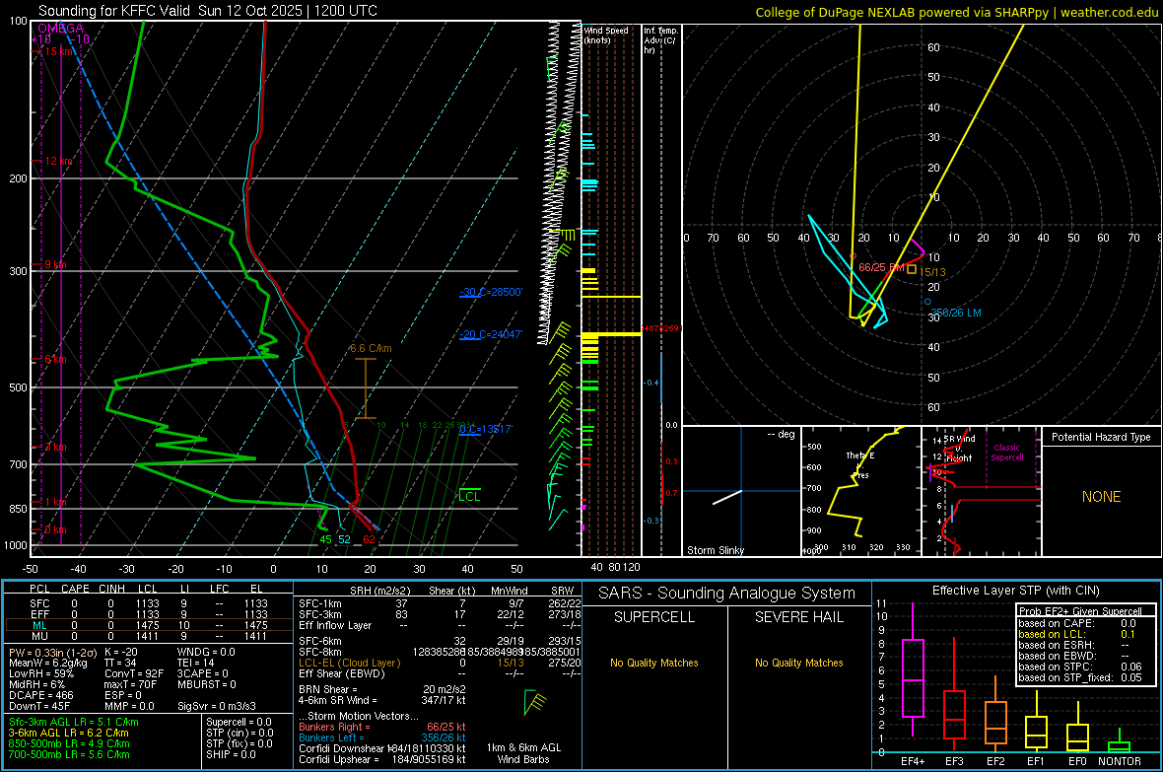Select the highlighted ML parcel row

[x=149, y=625]
